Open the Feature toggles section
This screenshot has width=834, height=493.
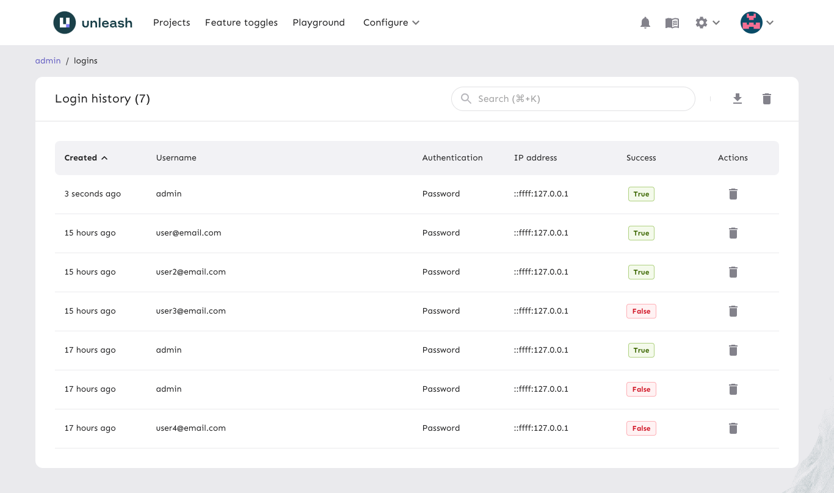[241, 23]
